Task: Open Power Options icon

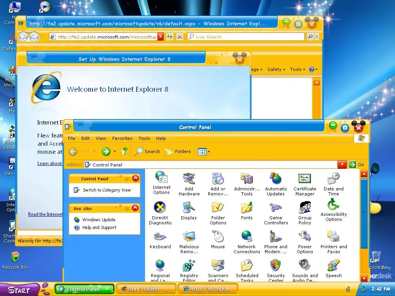Action: click(x=305, y=242)
